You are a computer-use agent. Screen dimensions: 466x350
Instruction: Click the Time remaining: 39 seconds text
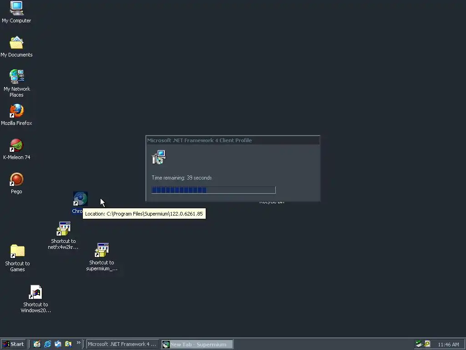pos(182,178)
